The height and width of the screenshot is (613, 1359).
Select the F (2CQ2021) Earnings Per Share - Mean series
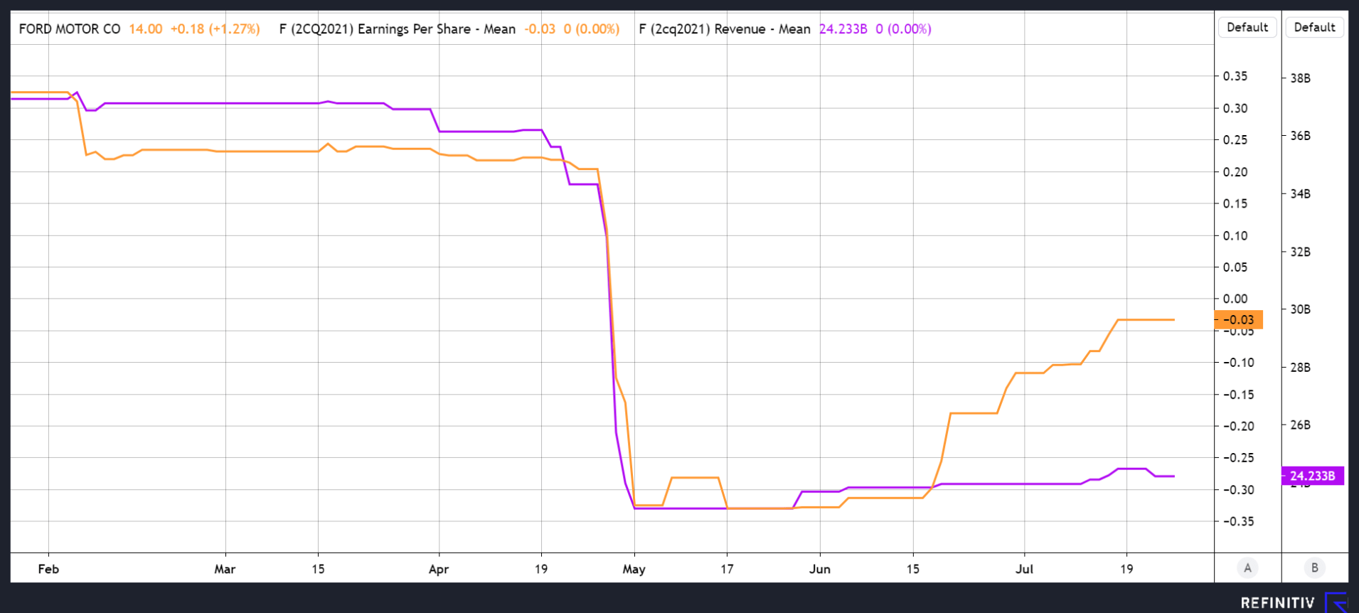click(398, 29)
